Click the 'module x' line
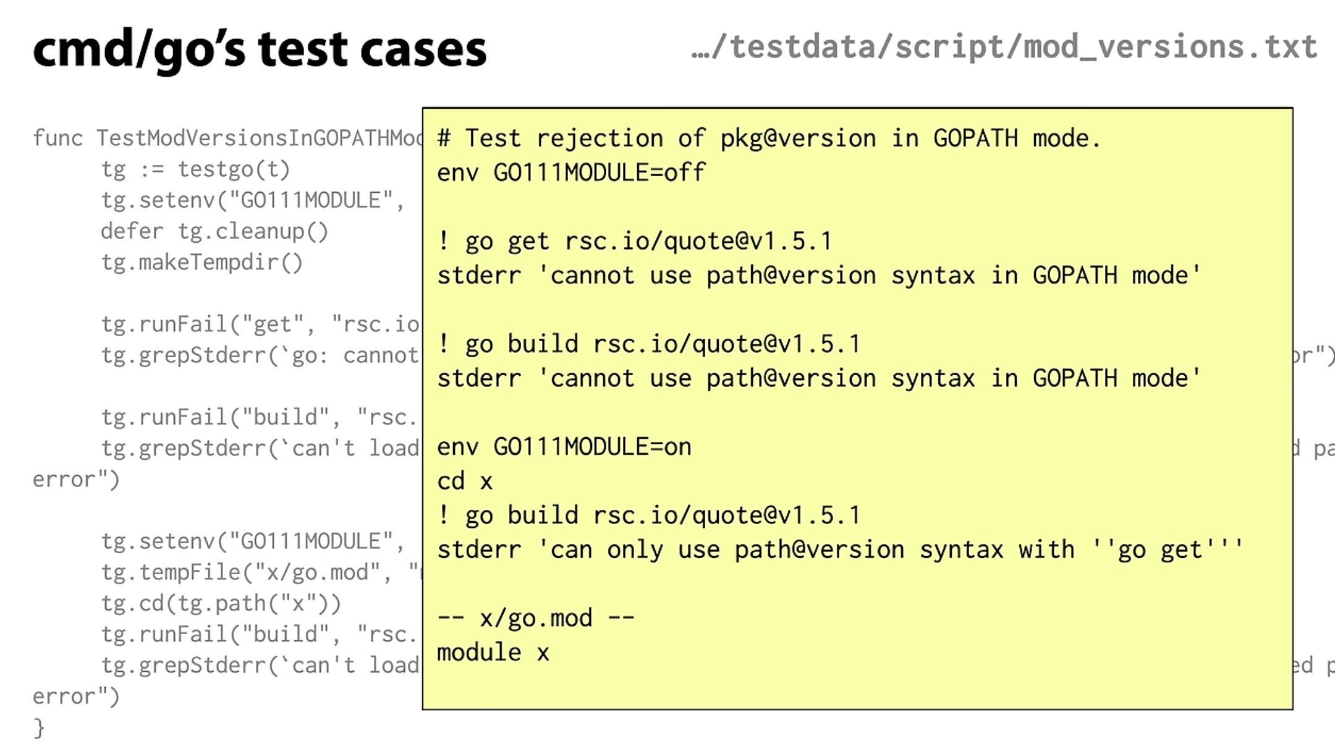 [x=493, y=653]
